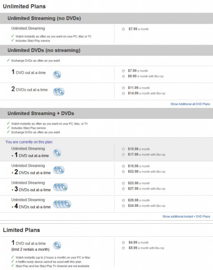Click the disc icon in Limited Plans
213x270 pixels.
click(x=57, y=246)
